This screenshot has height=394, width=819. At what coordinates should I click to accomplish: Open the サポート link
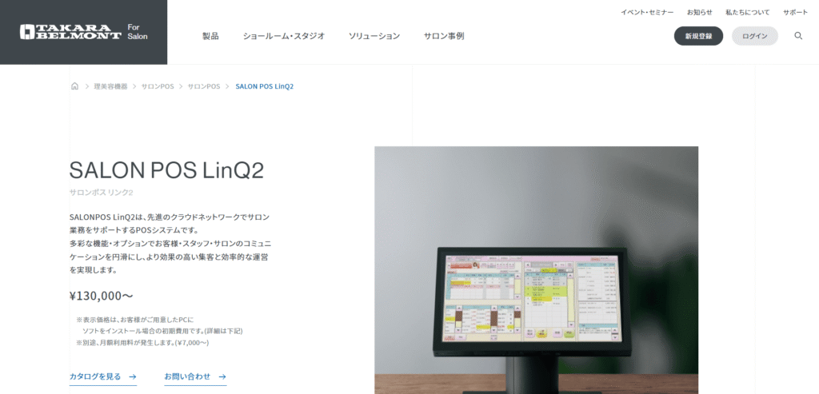tap(795, 13)
